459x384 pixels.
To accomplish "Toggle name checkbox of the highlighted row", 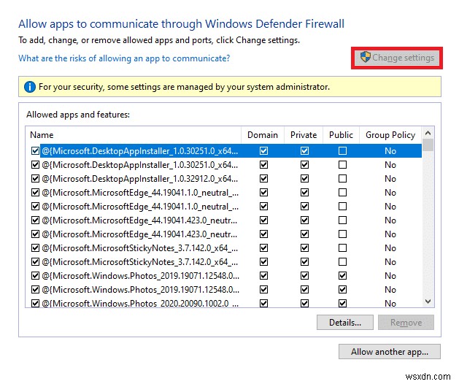I will (35, 151).
